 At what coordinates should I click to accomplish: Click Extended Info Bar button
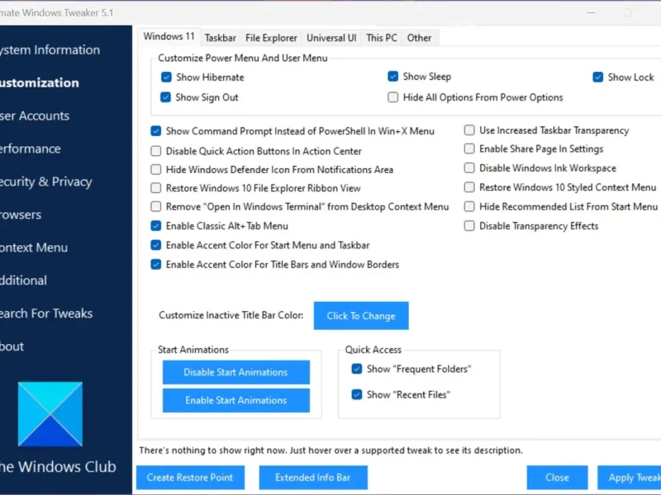click(313, 478)
